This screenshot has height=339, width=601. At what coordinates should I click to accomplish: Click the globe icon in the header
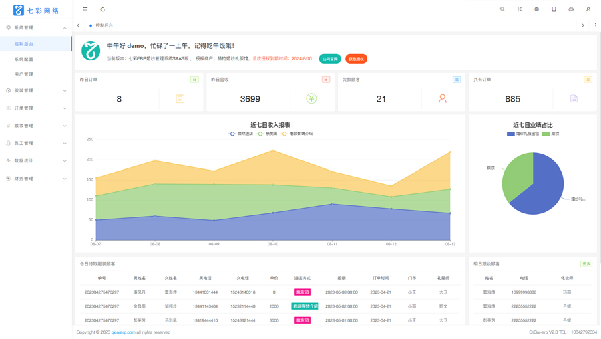point(537,9)
